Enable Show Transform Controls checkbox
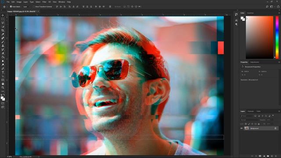The height and width of the screenshot is (158, 281). (34, 7)
